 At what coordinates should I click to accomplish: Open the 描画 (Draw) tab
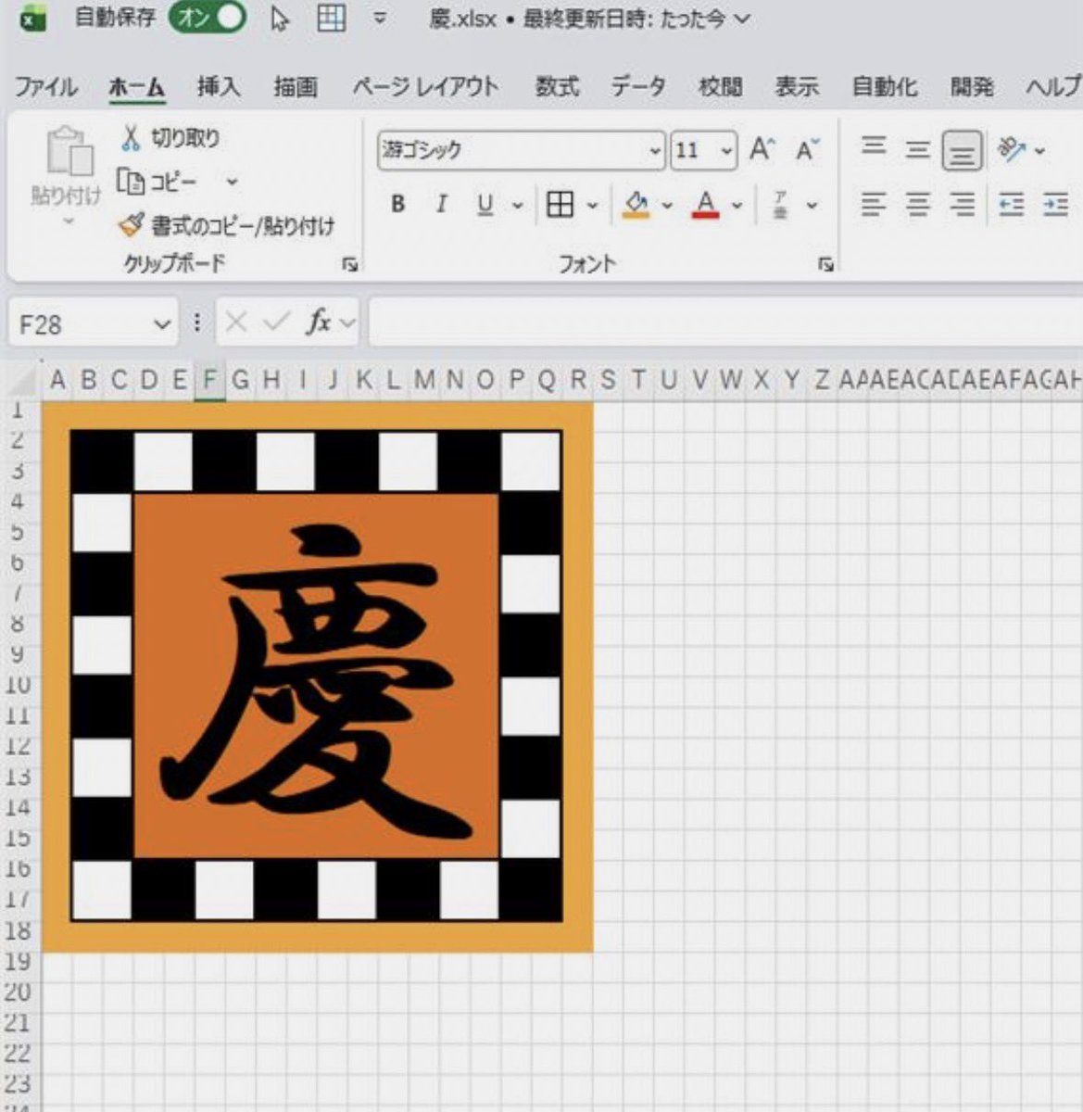(296, 87)
